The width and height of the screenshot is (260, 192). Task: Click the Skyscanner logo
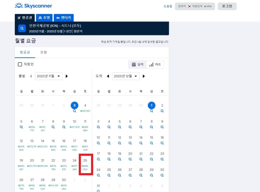point(33,6)
